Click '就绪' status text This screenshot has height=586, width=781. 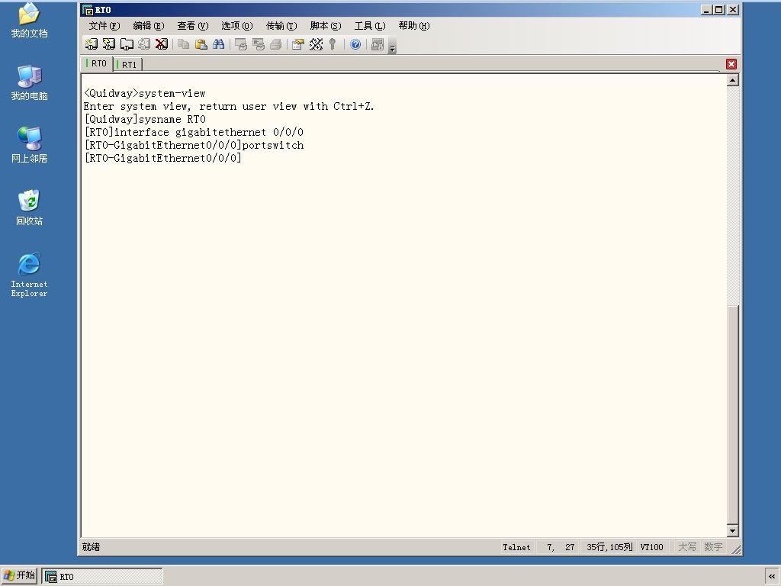92,547
